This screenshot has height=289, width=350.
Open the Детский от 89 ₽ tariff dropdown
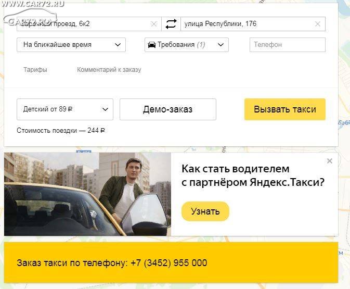coord(65,109)
